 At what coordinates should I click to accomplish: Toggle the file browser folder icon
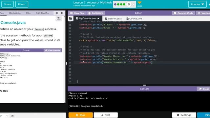[x=71, y=18]
